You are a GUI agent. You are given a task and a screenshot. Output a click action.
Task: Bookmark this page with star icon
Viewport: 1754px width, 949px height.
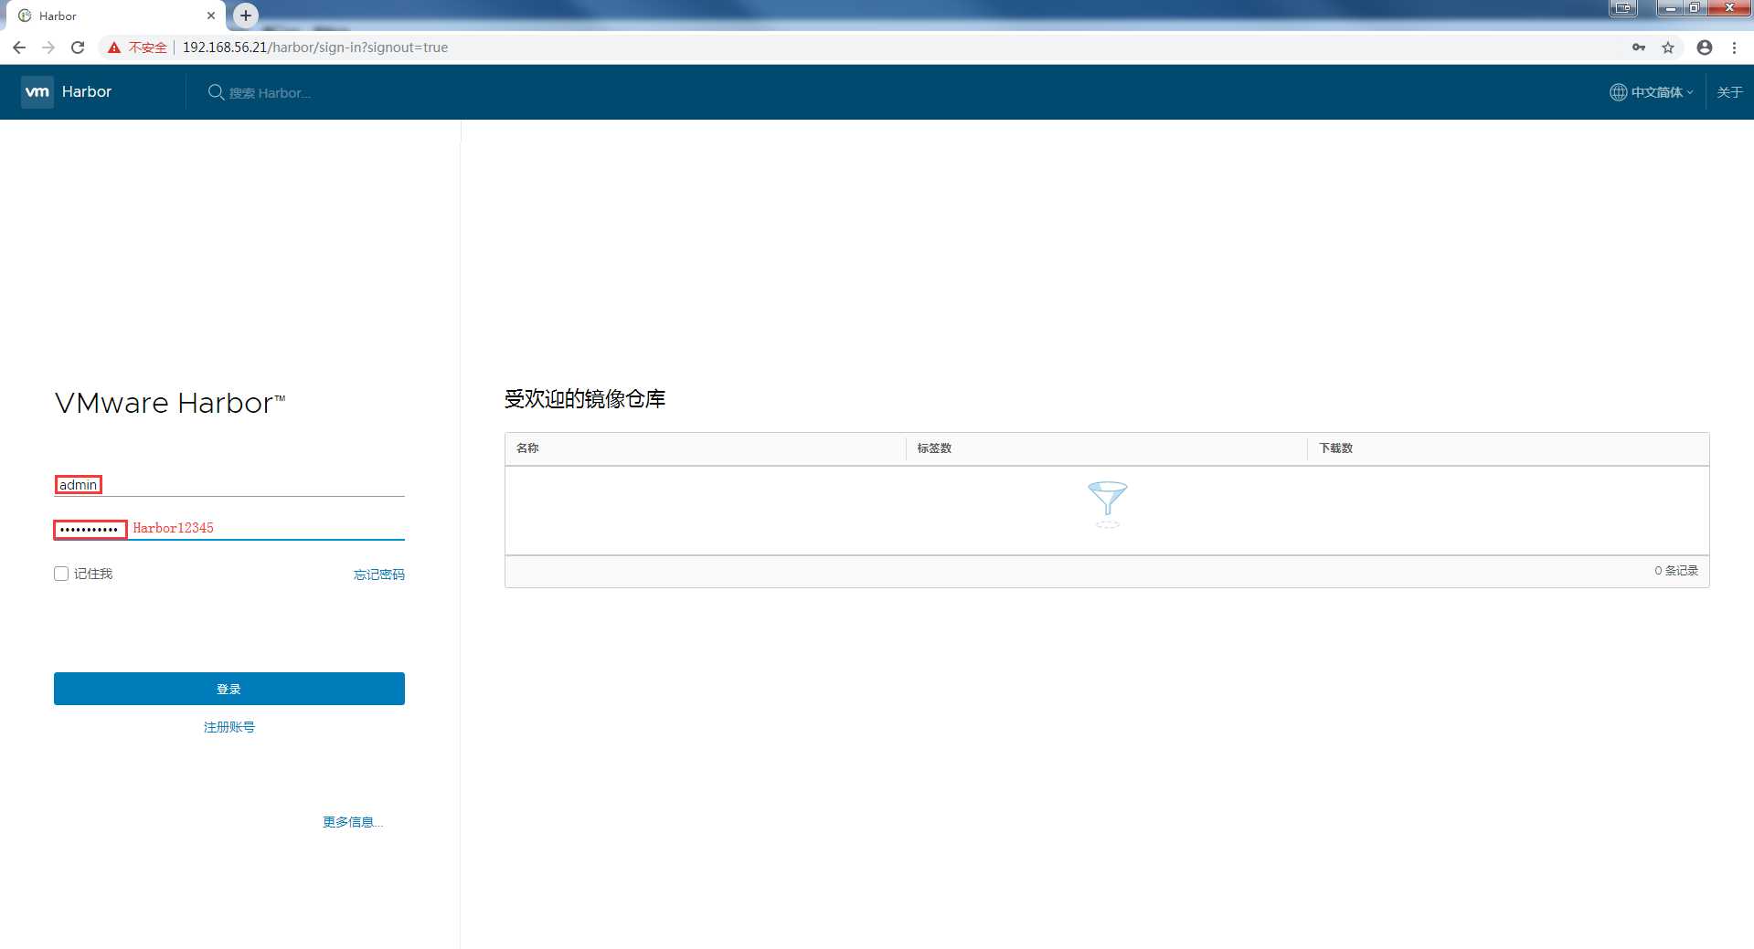pyautogui.click(x=1668, y=47)
